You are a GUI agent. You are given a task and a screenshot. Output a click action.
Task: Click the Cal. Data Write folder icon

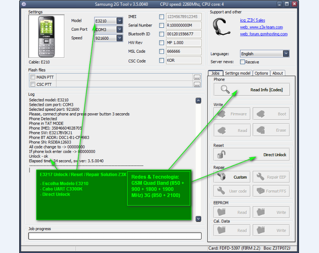(x=261, y=230)
